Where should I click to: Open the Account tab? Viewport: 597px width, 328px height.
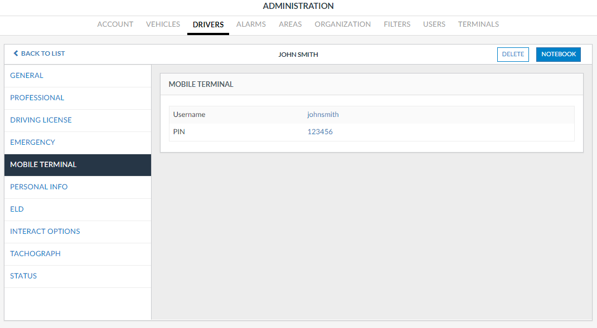tap(115, 25)
